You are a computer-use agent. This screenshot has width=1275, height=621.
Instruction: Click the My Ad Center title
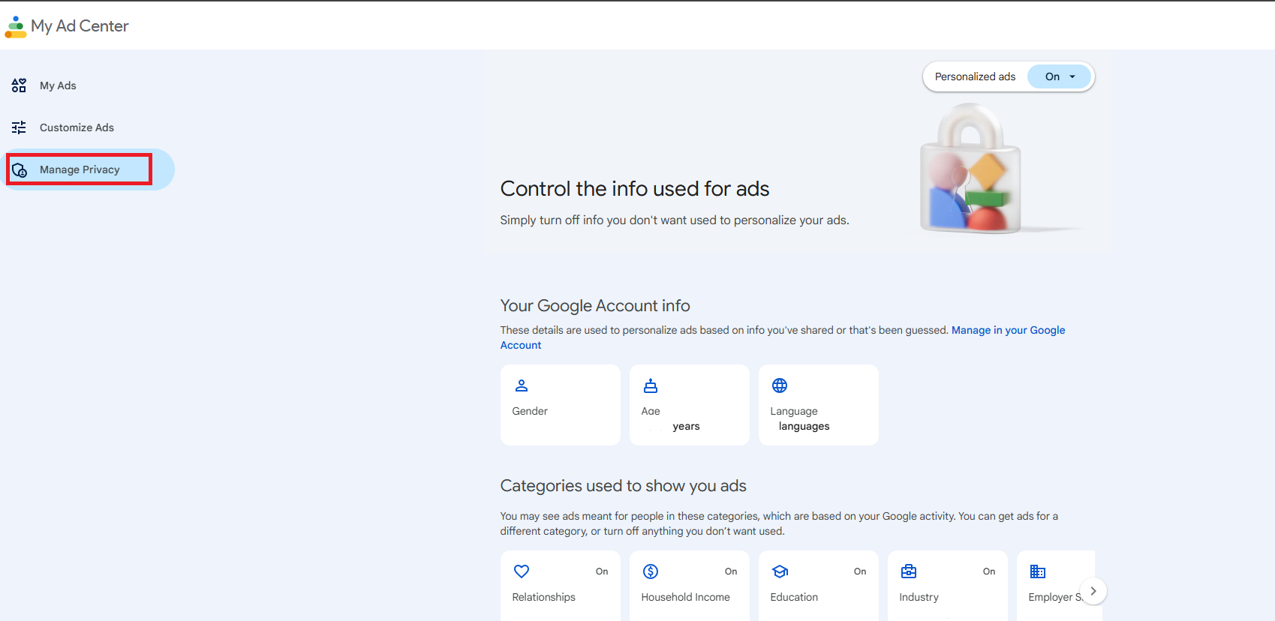pyautogui.click(x=80, y=26)
